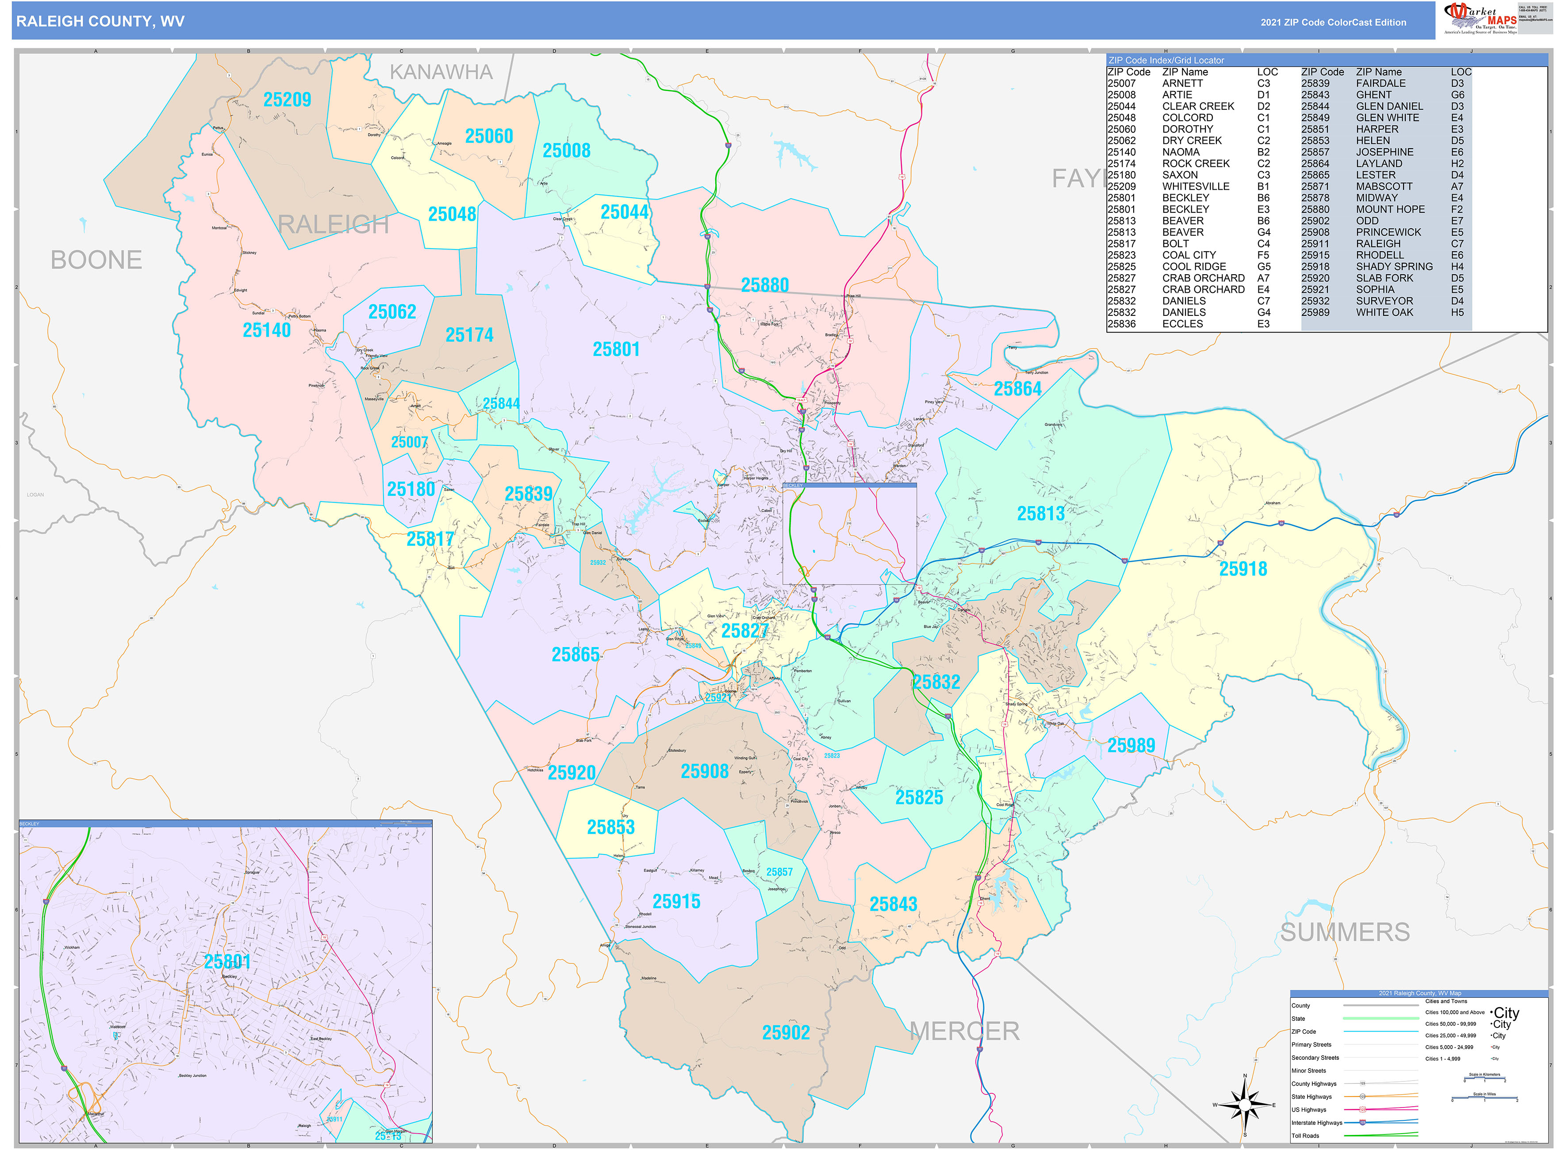Click the city dot for Cities 100,000 and Above

pyautogui.click(x=1493, y=1012)
